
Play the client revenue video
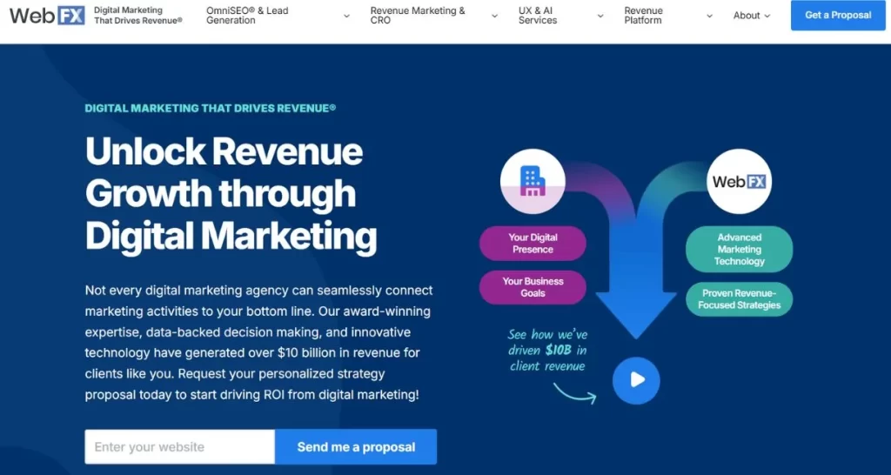pyautogui.click(x=635, y=380)
